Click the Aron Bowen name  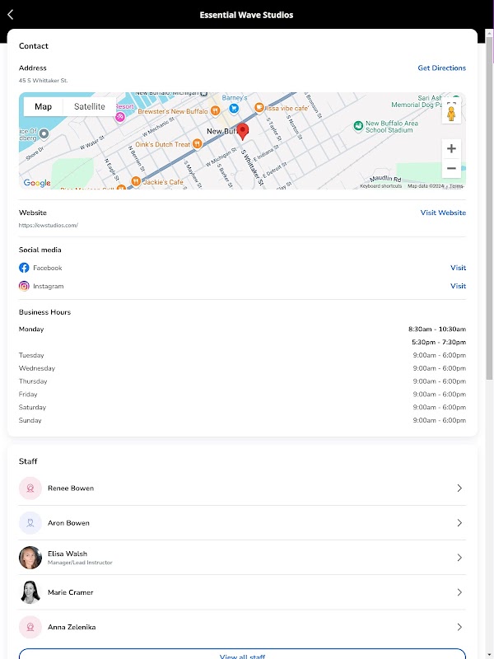tap(68, 523)
